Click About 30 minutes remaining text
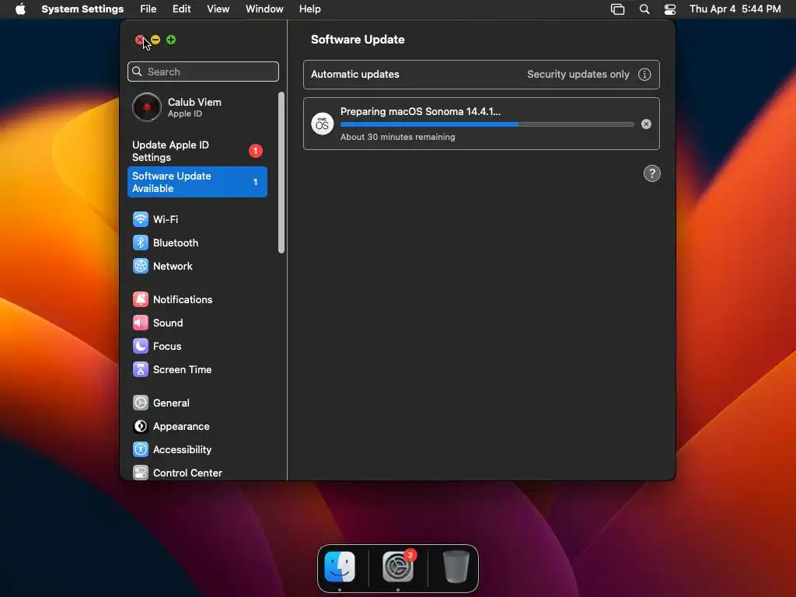Screen dimensions: 796x597 [397, 137]
